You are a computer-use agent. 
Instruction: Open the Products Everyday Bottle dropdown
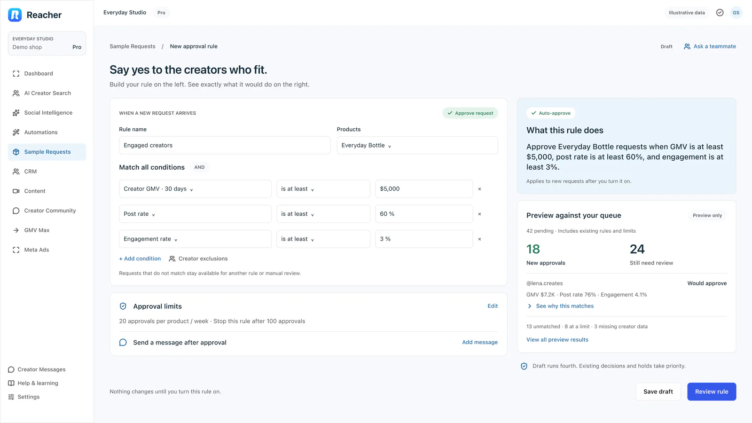(x=417, y=145)
